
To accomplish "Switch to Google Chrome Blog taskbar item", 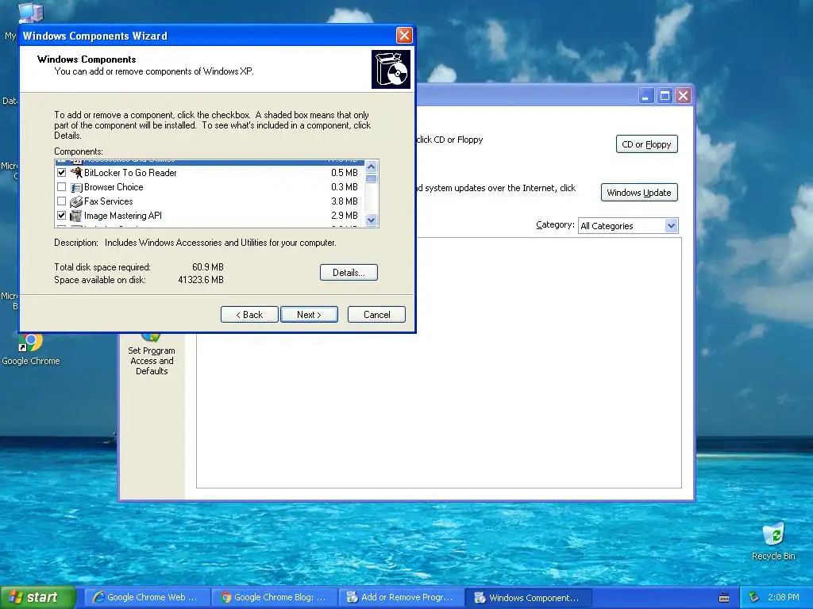I will point(274,597).
